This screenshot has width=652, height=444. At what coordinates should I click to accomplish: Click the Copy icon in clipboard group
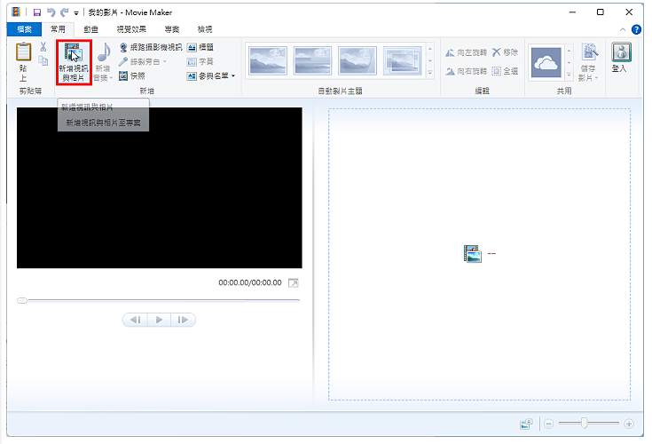[43, 60]
